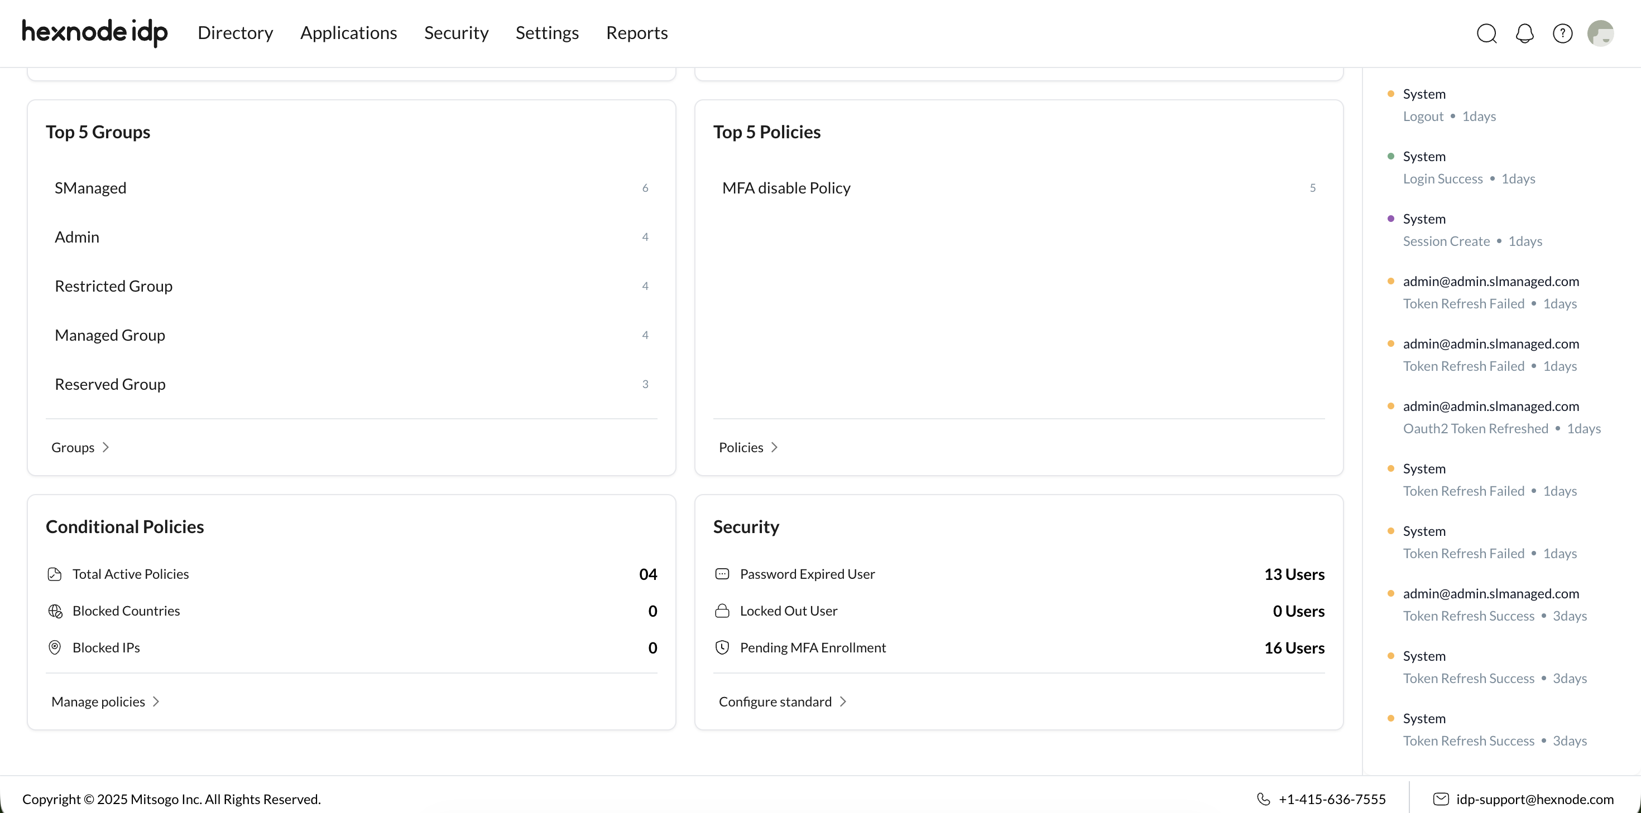
Task: Open the Reports menu
Action: 637,32
